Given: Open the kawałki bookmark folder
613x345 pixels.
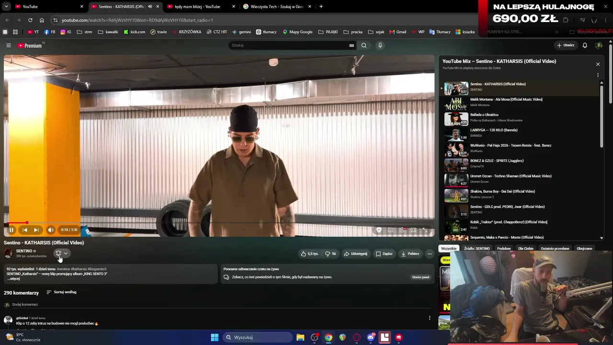Looking at the screenshot, I should click(x=108, y=32).
